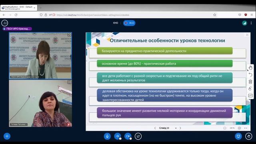The height and width of the screenshot is (144, 256).
Task: Reload the web page
Action: click(x=16, y=15)
